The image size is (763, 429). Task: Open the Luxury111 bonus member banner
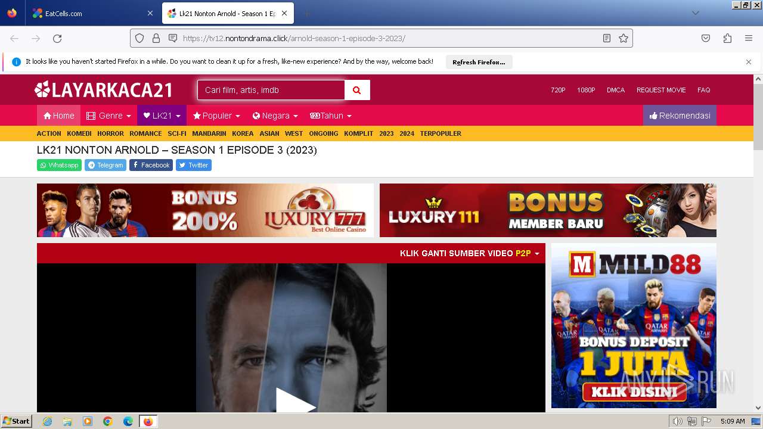548,210
